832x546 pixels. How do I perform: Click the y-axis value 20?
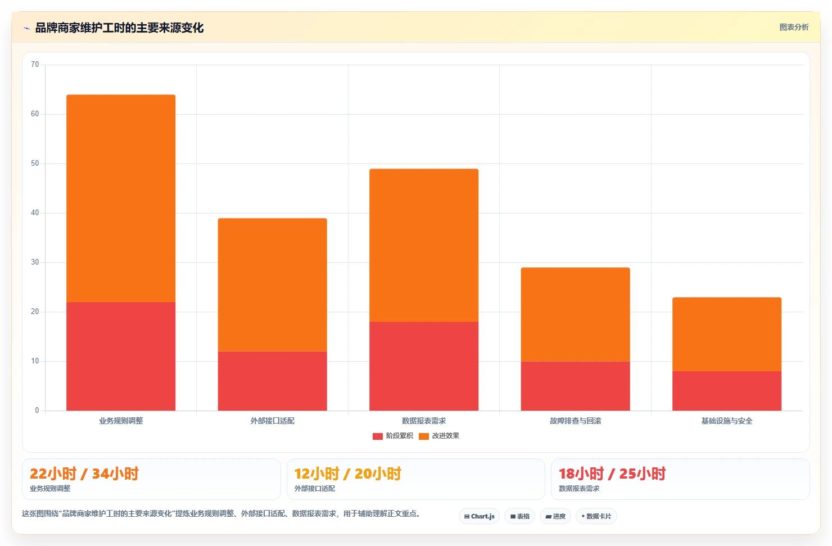tap(35, 312)
